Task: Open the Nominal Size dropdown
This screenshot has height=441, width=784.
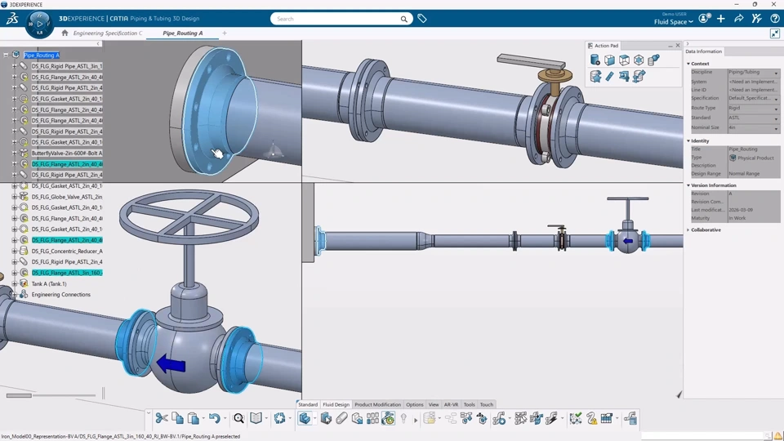Action: (x=776, y=128)
